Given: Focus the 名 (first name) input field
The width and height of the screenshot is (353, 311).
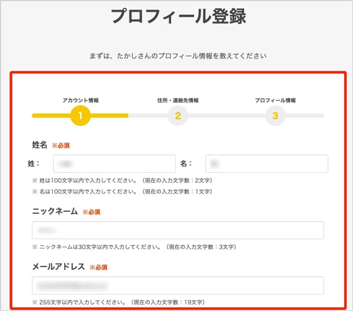Looking at the screenshot, I should coord(267,163).
